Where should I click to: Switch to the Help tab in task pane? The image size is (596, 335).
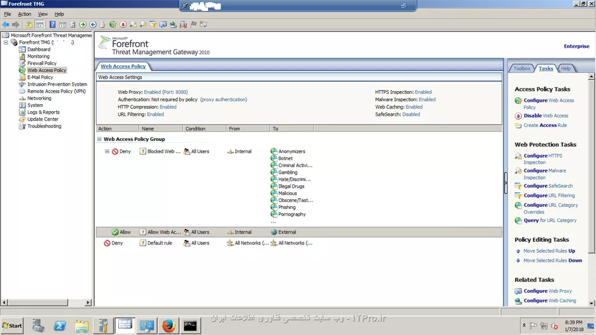(x=566, y=69)
